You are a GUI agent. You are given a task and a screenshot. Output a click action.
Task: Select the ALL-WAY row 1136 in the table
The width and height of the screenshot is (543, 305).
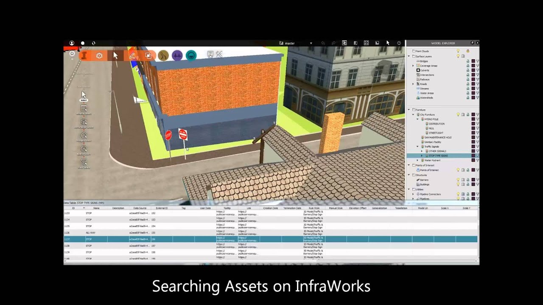point(271,233)
